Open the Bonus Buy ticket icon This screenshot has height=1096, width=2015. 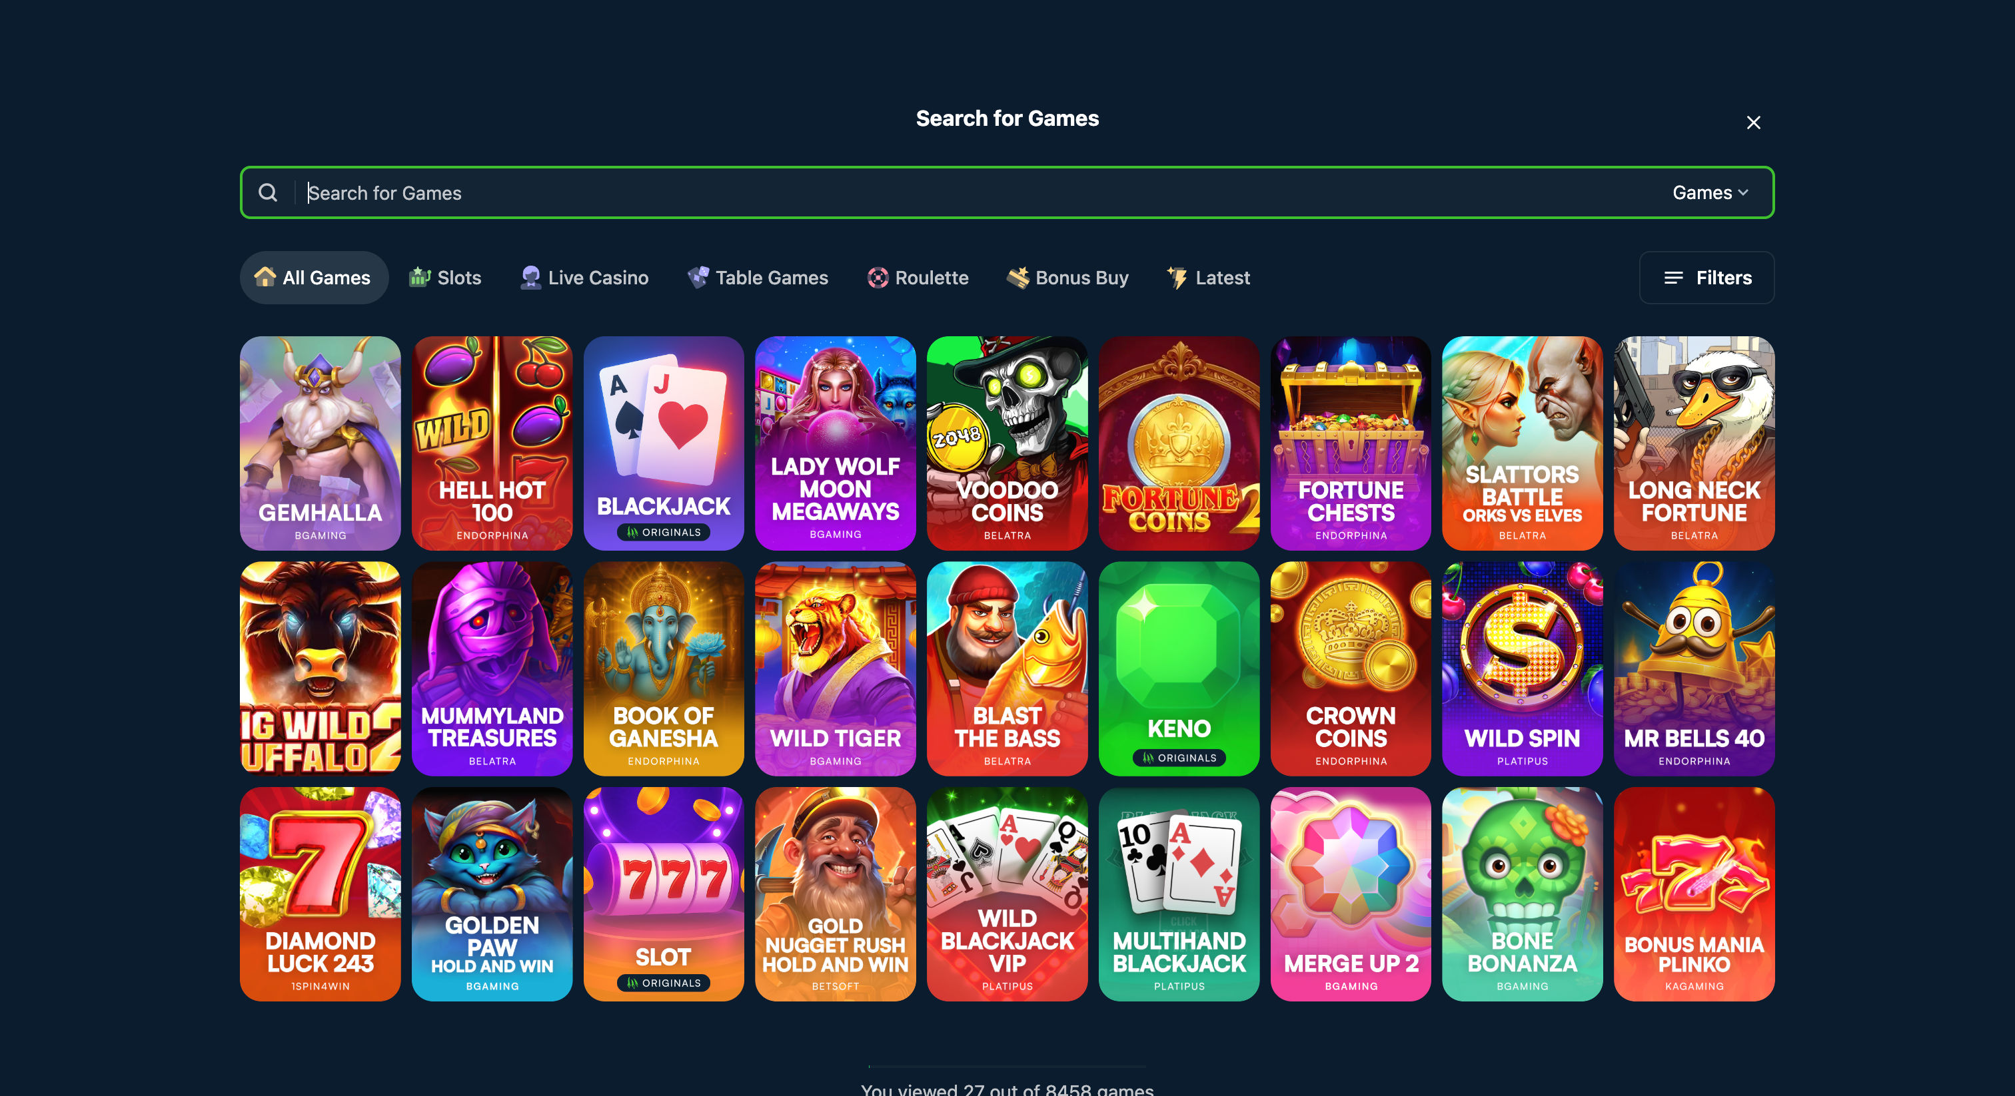1017,277
